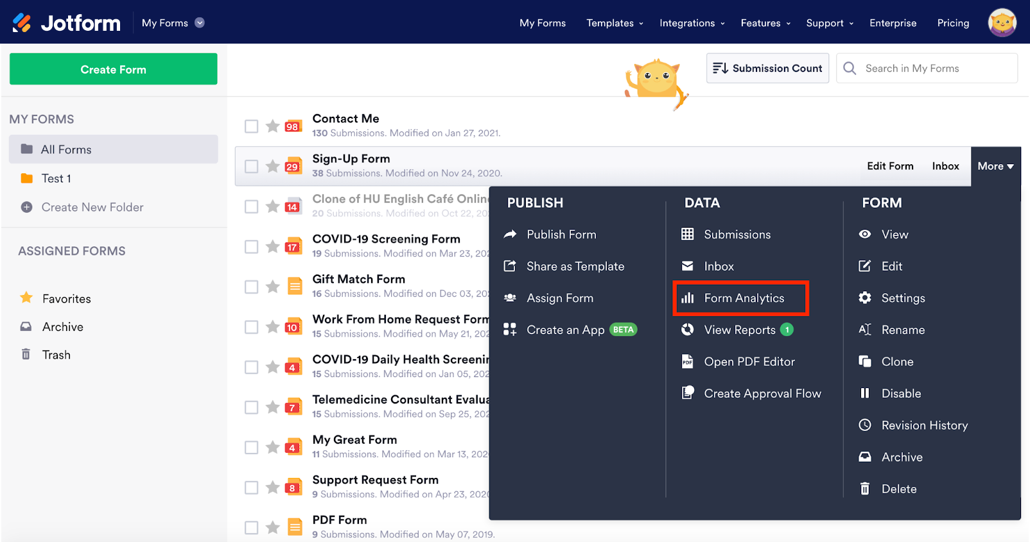
Task: Expand the Support menu
Action: (x=830, y=23)
